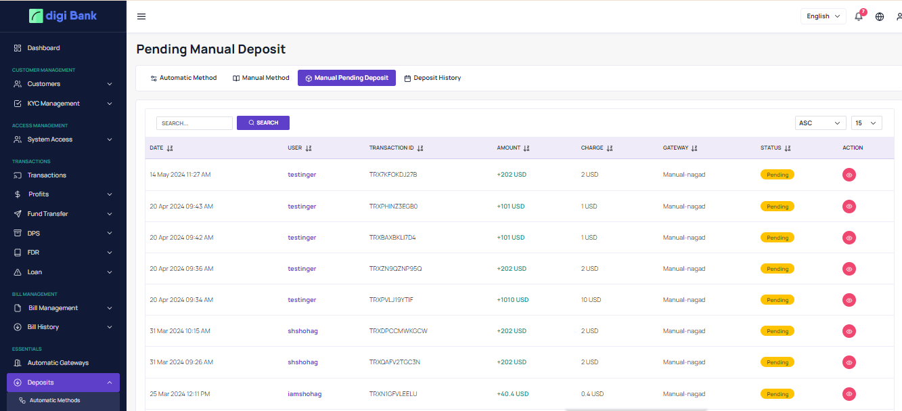Screen dimensions: 902x411
Task: Sort table by Amount column icon
Action: (x=526, y=148)
